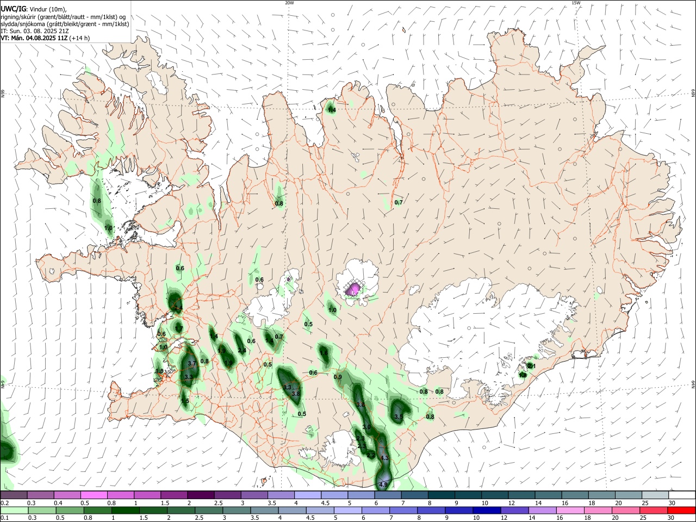
Task: Click the '4.9' precipitation value on south coast
Action: click(x=383, y=484)
